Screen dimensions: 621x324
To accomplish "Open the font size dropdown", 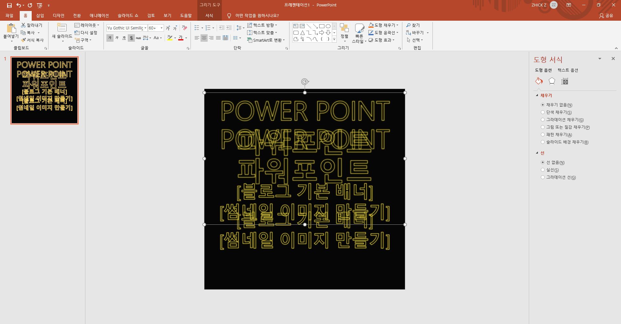I will pos(161,28).
